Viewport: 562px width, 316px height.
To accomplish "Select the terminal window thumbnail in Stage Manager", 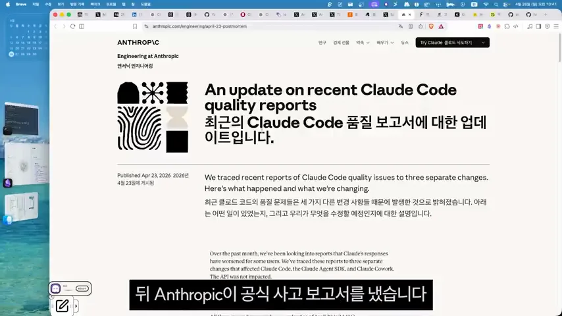I will pos(22,118).
